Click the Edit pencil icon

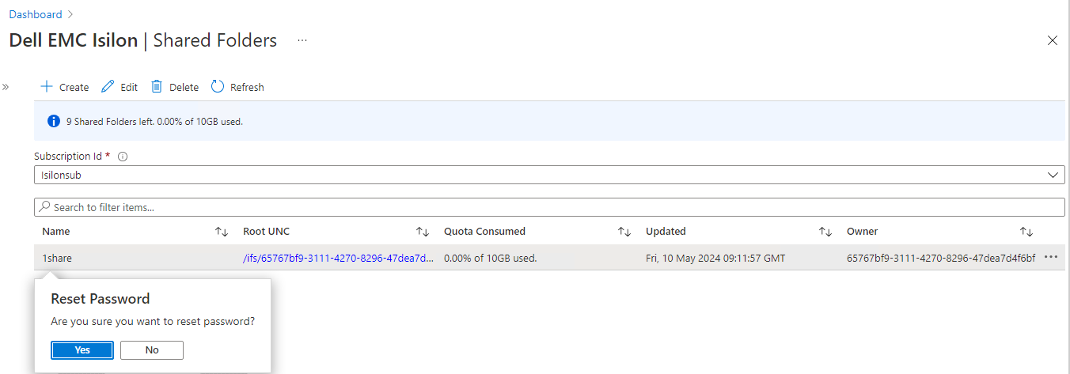click(108, 87)
